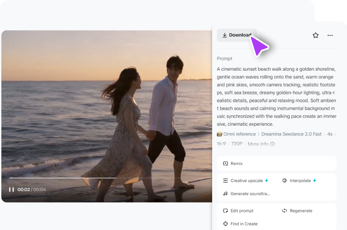Screen dimensions: 347x230
Task: Click the download arrow icon
Action: [x=224, y=35]
